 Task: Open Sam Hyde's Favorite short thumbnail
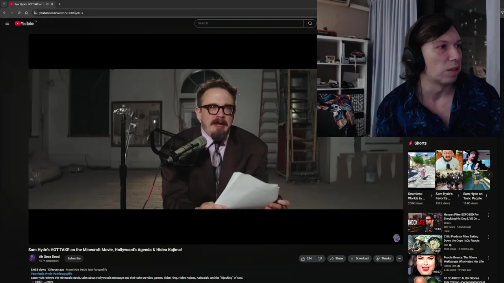[x=449, y=170]
